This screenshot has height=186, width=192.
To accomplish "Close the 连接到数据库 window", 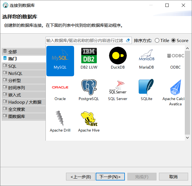I will click(183, 5).
